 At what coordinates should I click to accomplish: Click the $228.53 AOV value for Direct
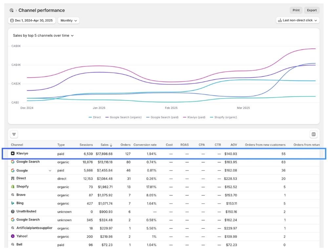230,179
